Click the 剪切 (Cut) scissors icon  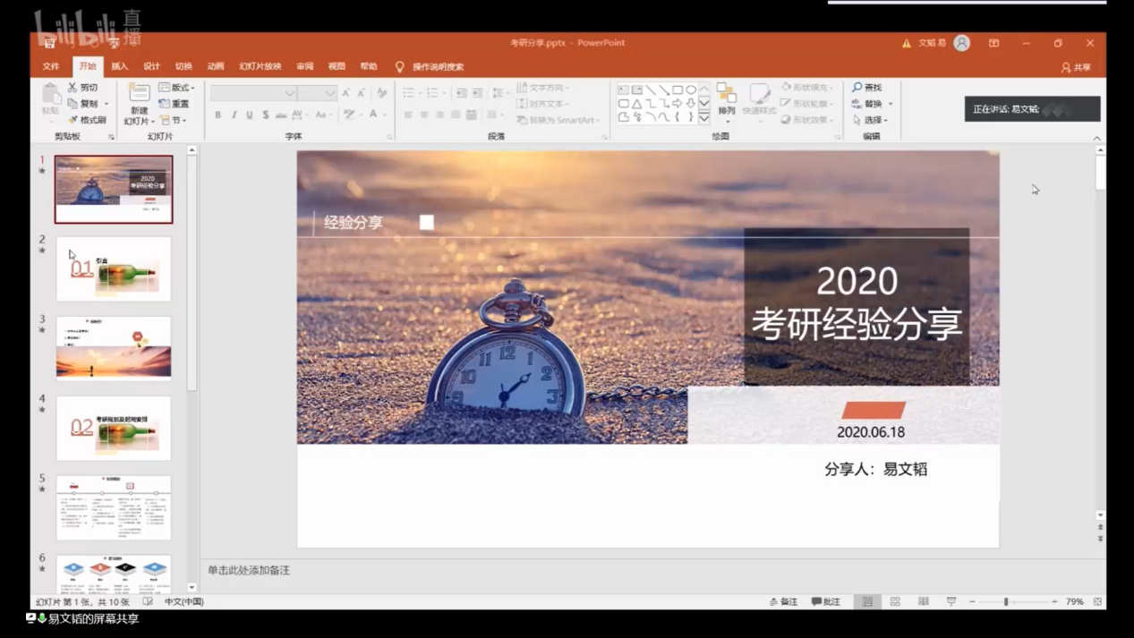click(72, 88)
